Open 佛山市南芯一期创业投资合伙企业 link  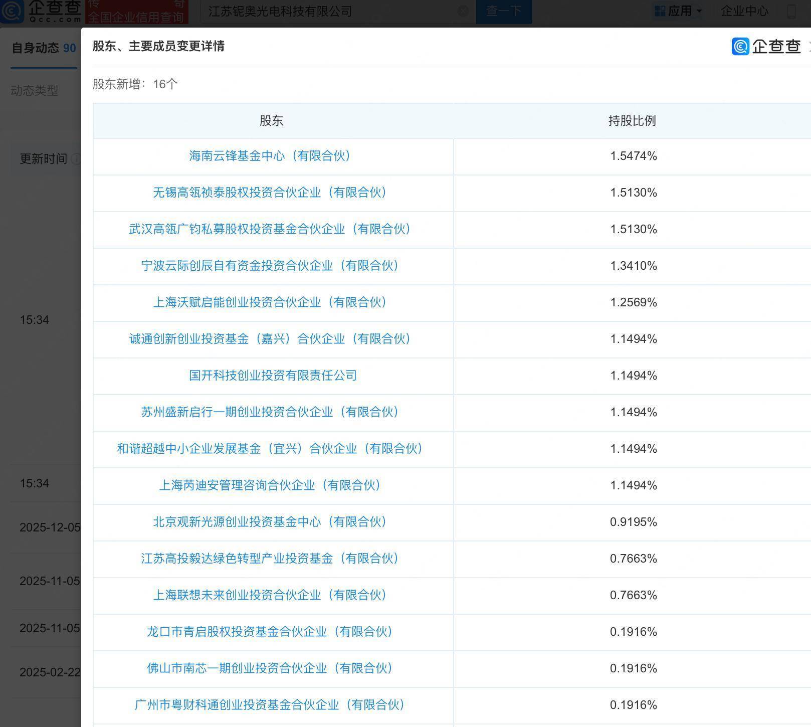pyautogui.click(x=271, y=668)
